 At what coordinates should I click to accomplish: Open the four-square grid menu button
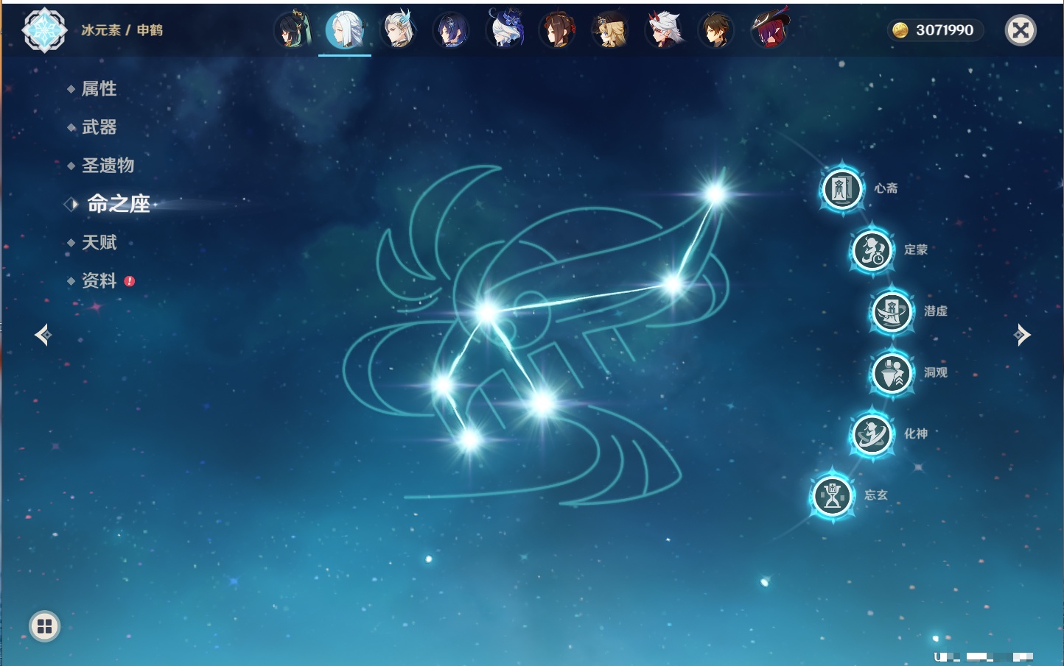pos(45,626)
